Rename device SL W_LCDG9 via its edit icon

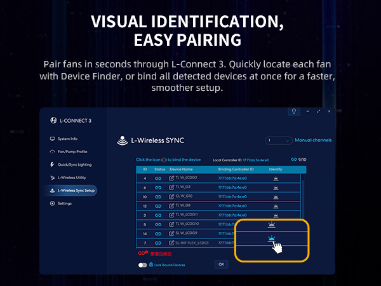click(171, 233)
